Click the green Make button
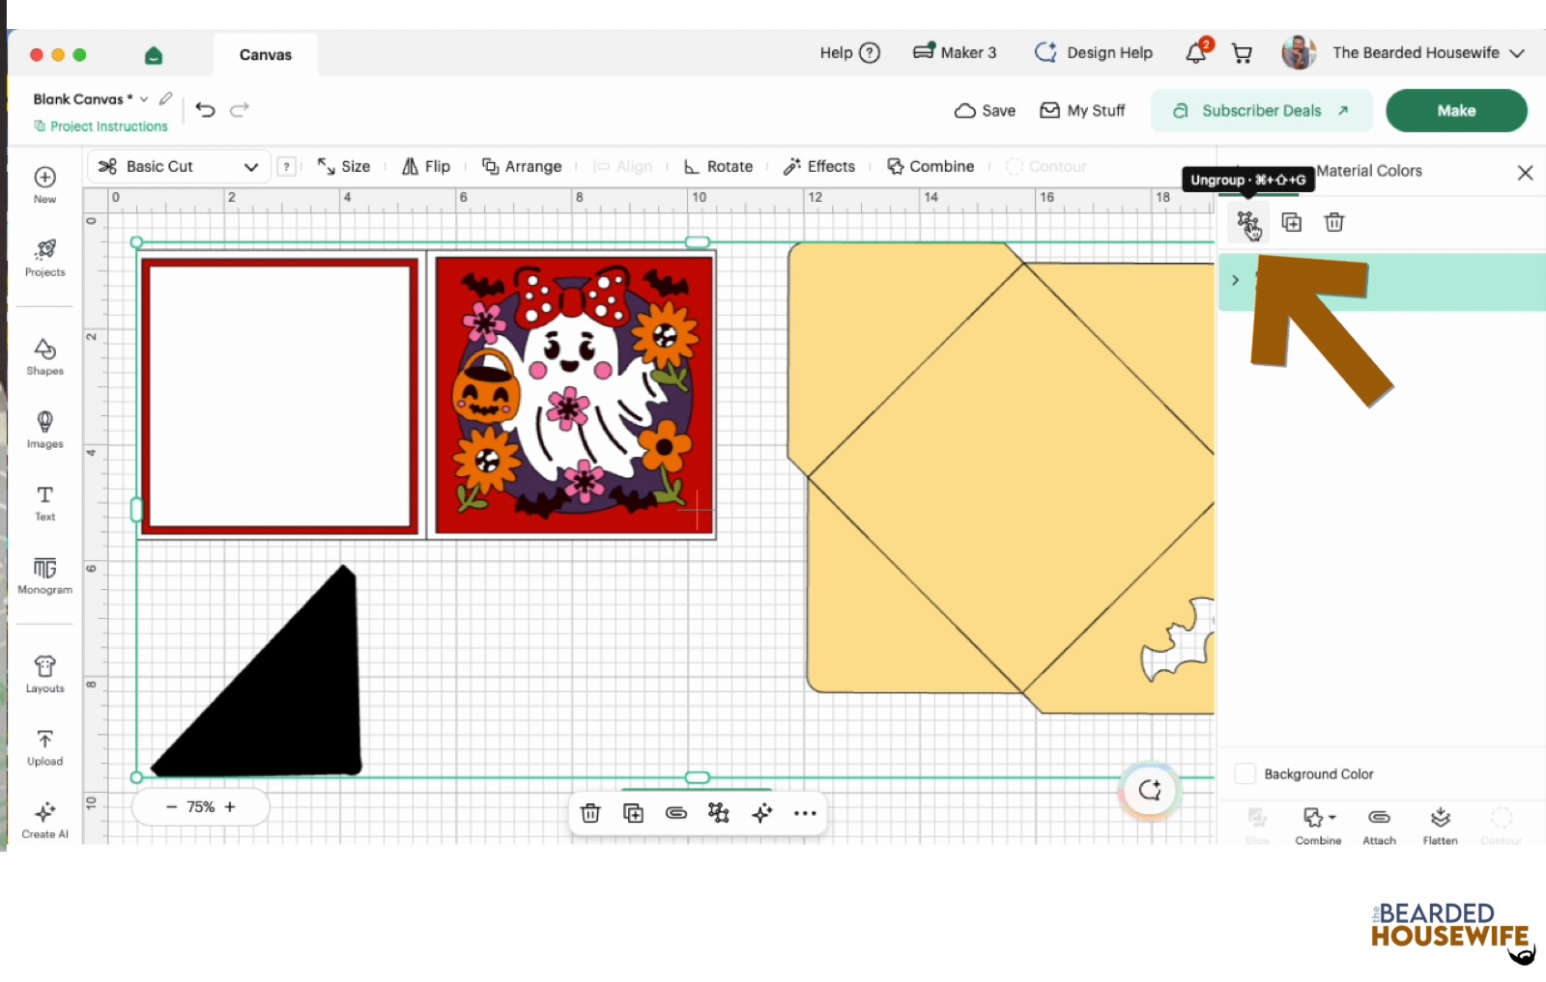This screenshot has width=1546, height=982. (x=1456, y=110)
